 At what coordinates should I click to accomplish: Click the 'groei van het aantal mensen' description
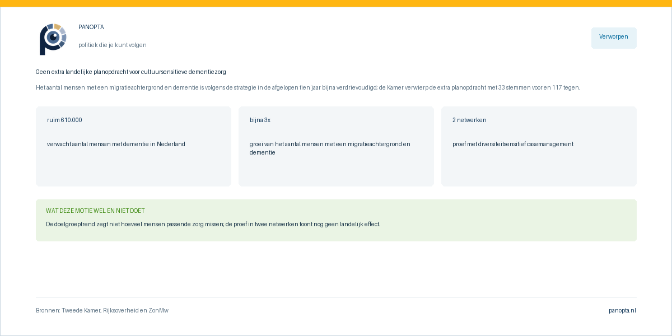[330, 148]
